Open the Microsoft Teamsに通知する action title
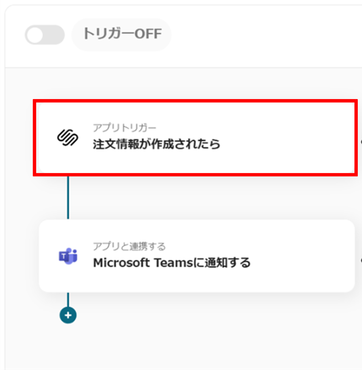Image resolution: width=362 pixels, height=370 pixels. 172,262
